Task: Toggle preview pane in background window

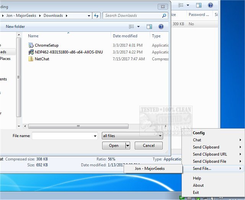Action: (199, 5)
